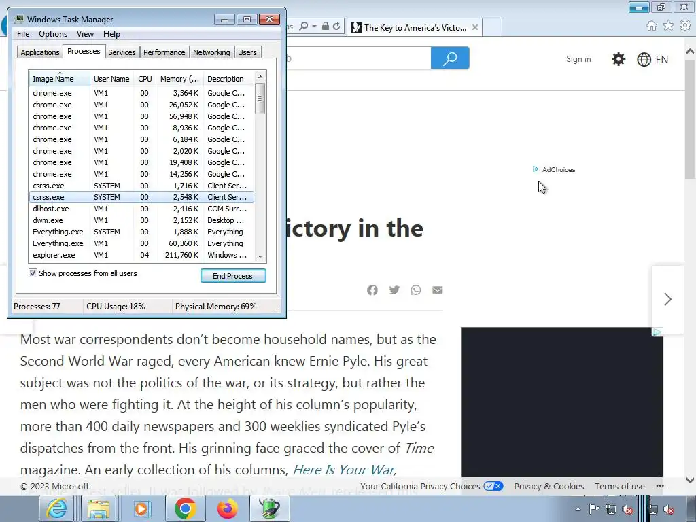Click the address bar lock icon
Viewport: 696px width, 522px height.
point(326,27)
